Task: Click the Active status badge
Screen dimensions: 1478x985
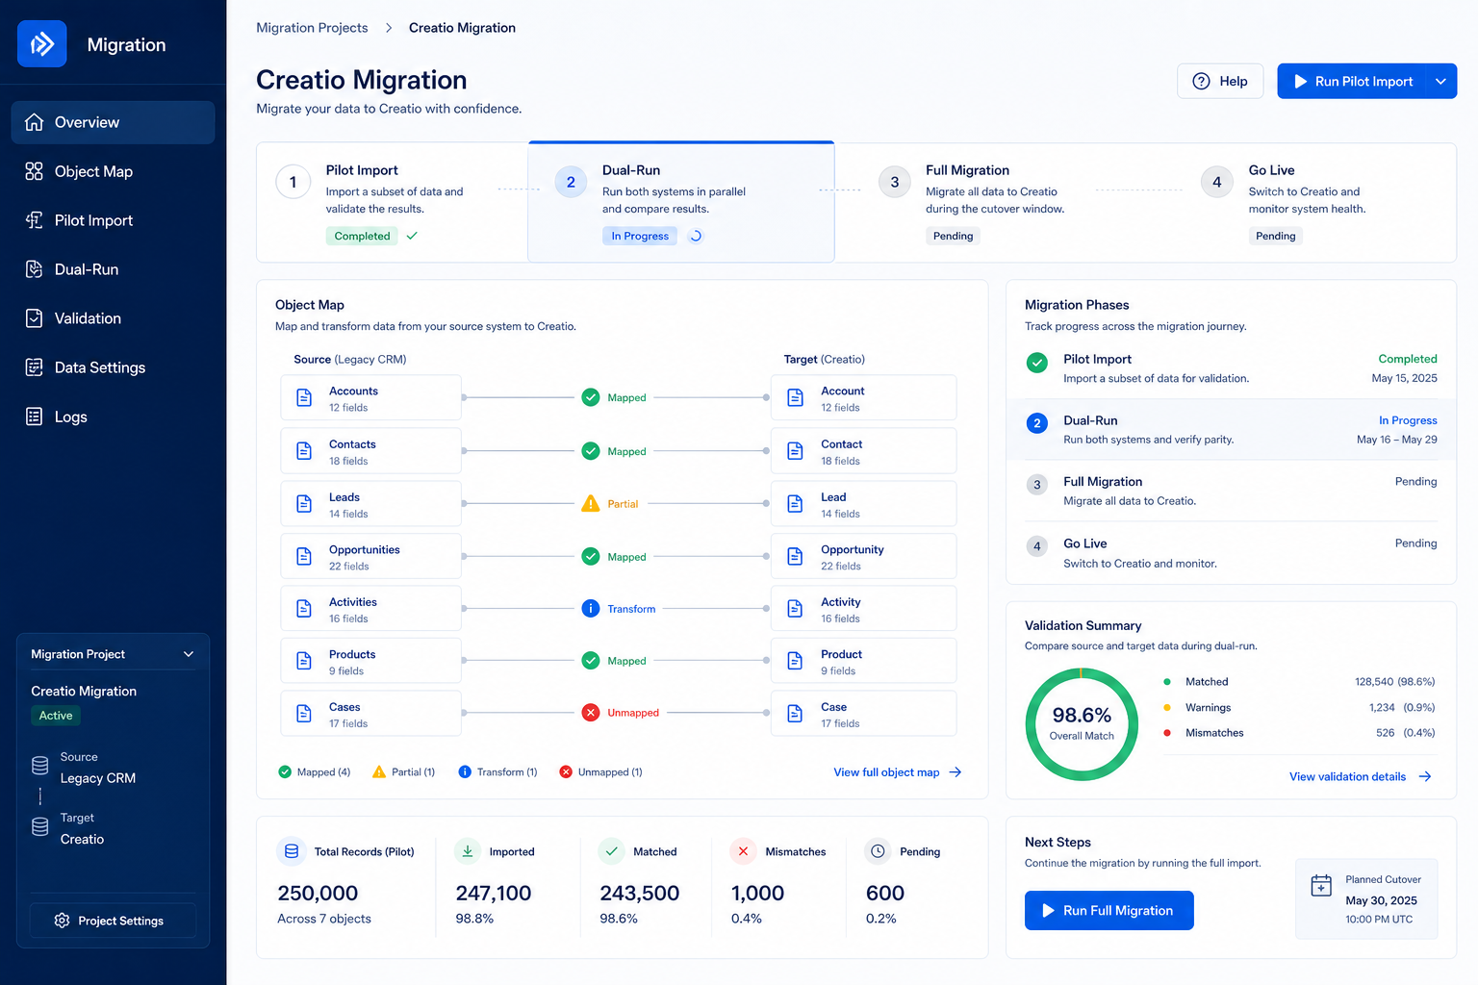Action: (56, 716)
